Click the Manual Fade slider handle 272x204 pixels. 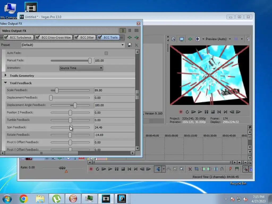point(90,61)
